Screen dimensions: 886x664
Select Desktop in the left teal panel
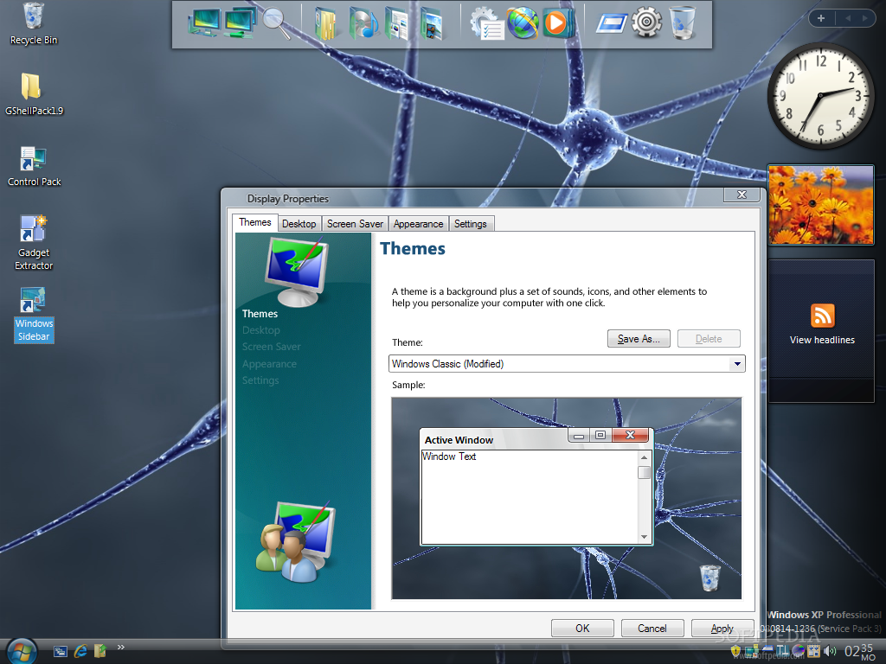(x=261, y=330)
